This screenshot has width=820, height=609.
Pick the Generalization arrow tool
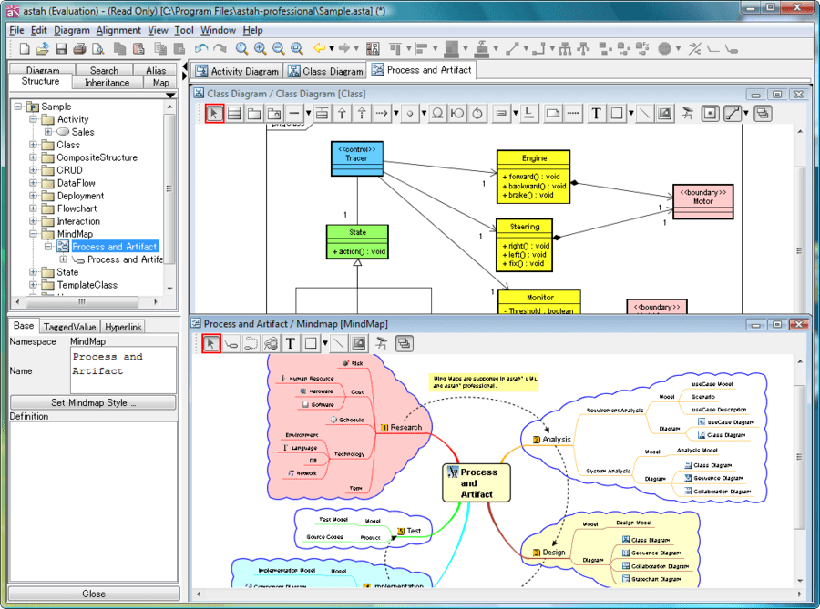[x=342, y=114]
